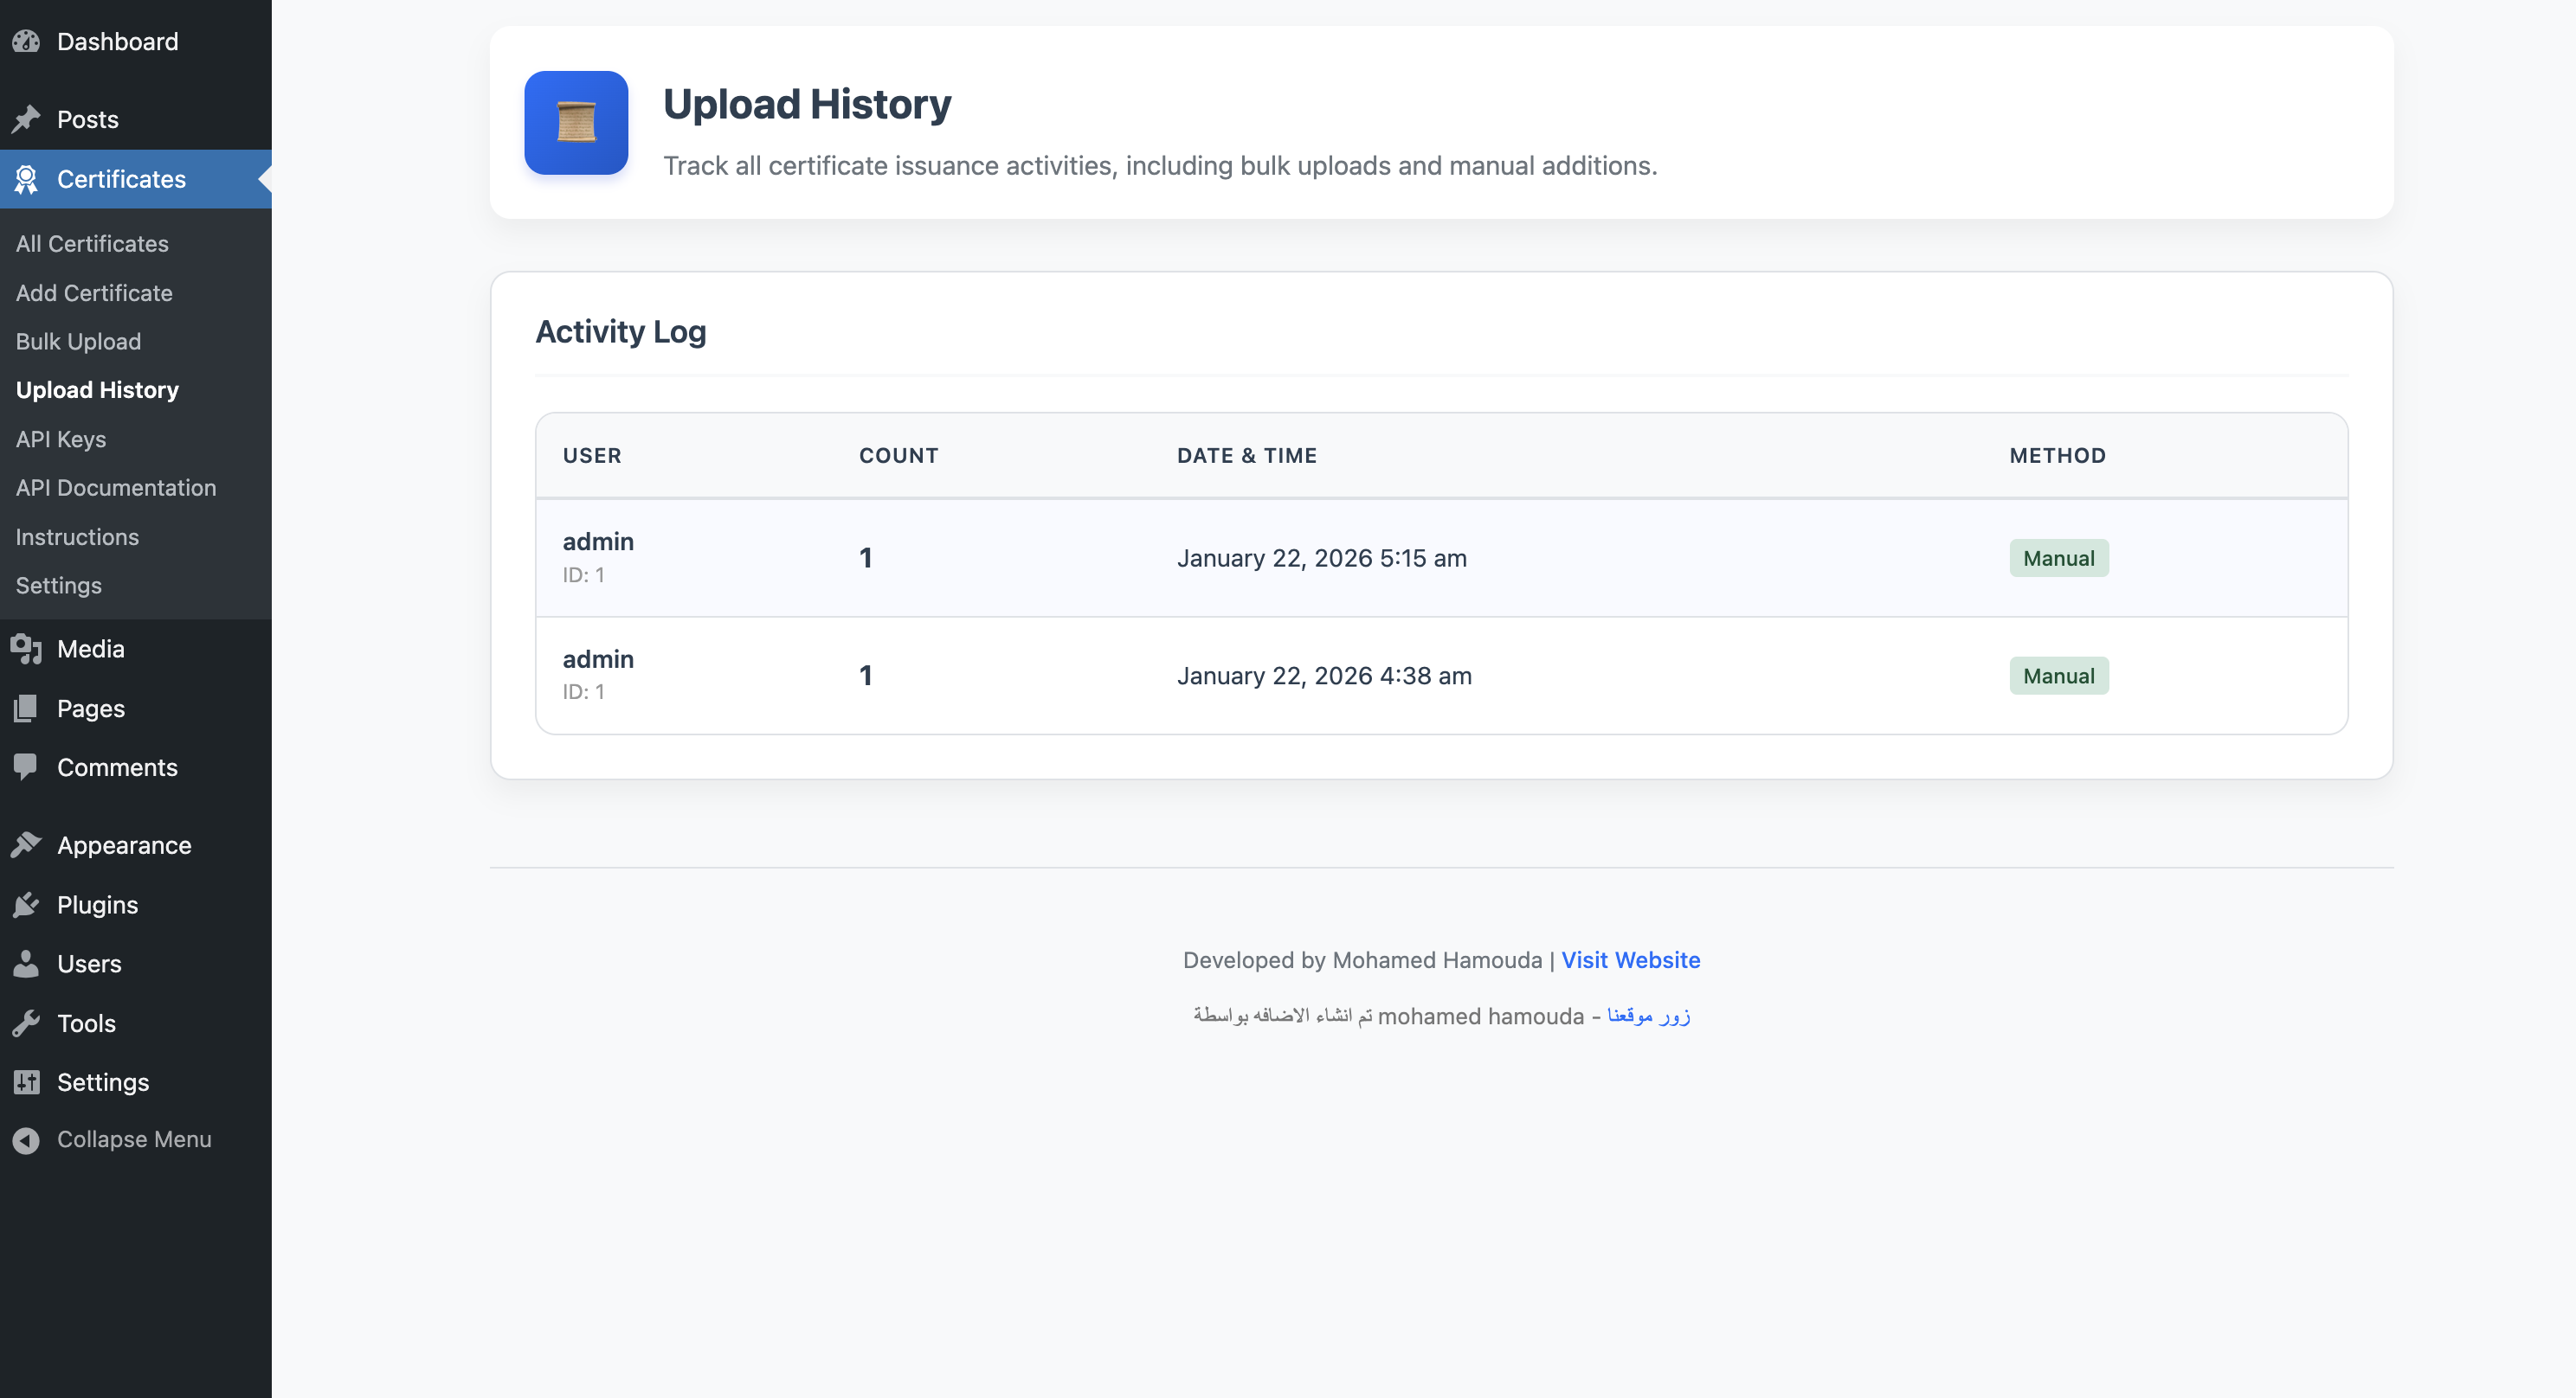2576x1398 pixels.
Task: Follow the Visit Website link
Action: [x=1630, y=960]
